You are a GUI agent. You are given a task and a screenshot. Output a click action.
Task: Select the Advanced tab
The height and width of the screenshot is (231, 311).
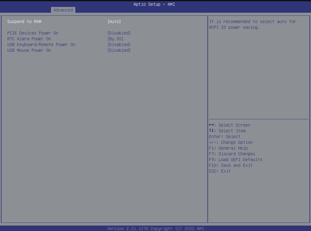63,10
